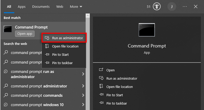The height and width of the screenshot is (110, 204).
Task: Open the three-dot options menu
Action: 185,7
